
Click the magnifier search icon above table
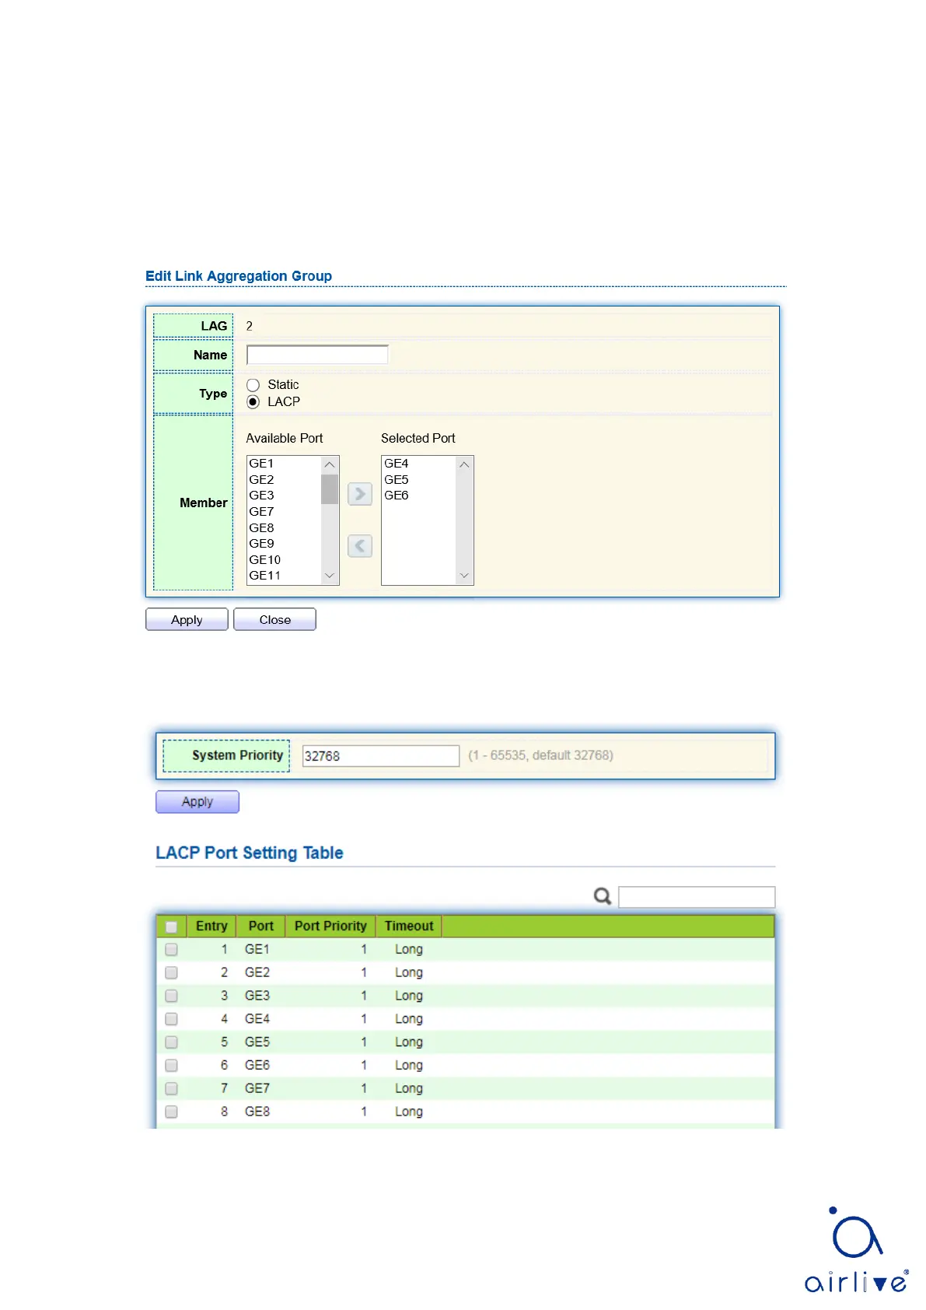603,896
